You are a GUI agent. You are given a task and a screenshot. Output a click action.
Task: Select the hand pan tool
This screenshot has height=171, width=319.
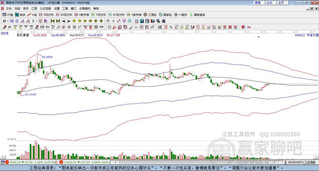pos(108,21)
